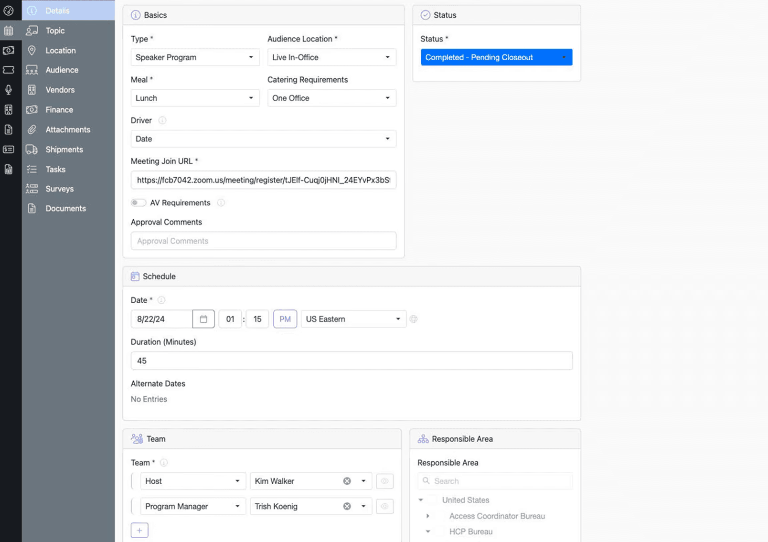Click the microphone icon in the left rail

coord(9,90)
